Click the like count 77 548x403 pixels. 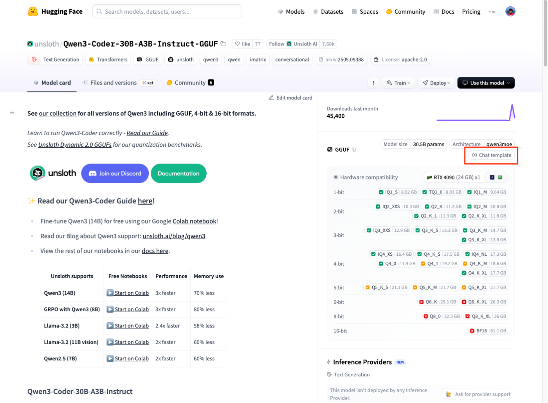258,44
